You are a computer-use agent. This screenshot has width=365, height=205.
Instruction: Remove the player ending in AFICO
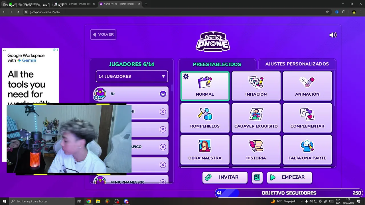point(163,147)
